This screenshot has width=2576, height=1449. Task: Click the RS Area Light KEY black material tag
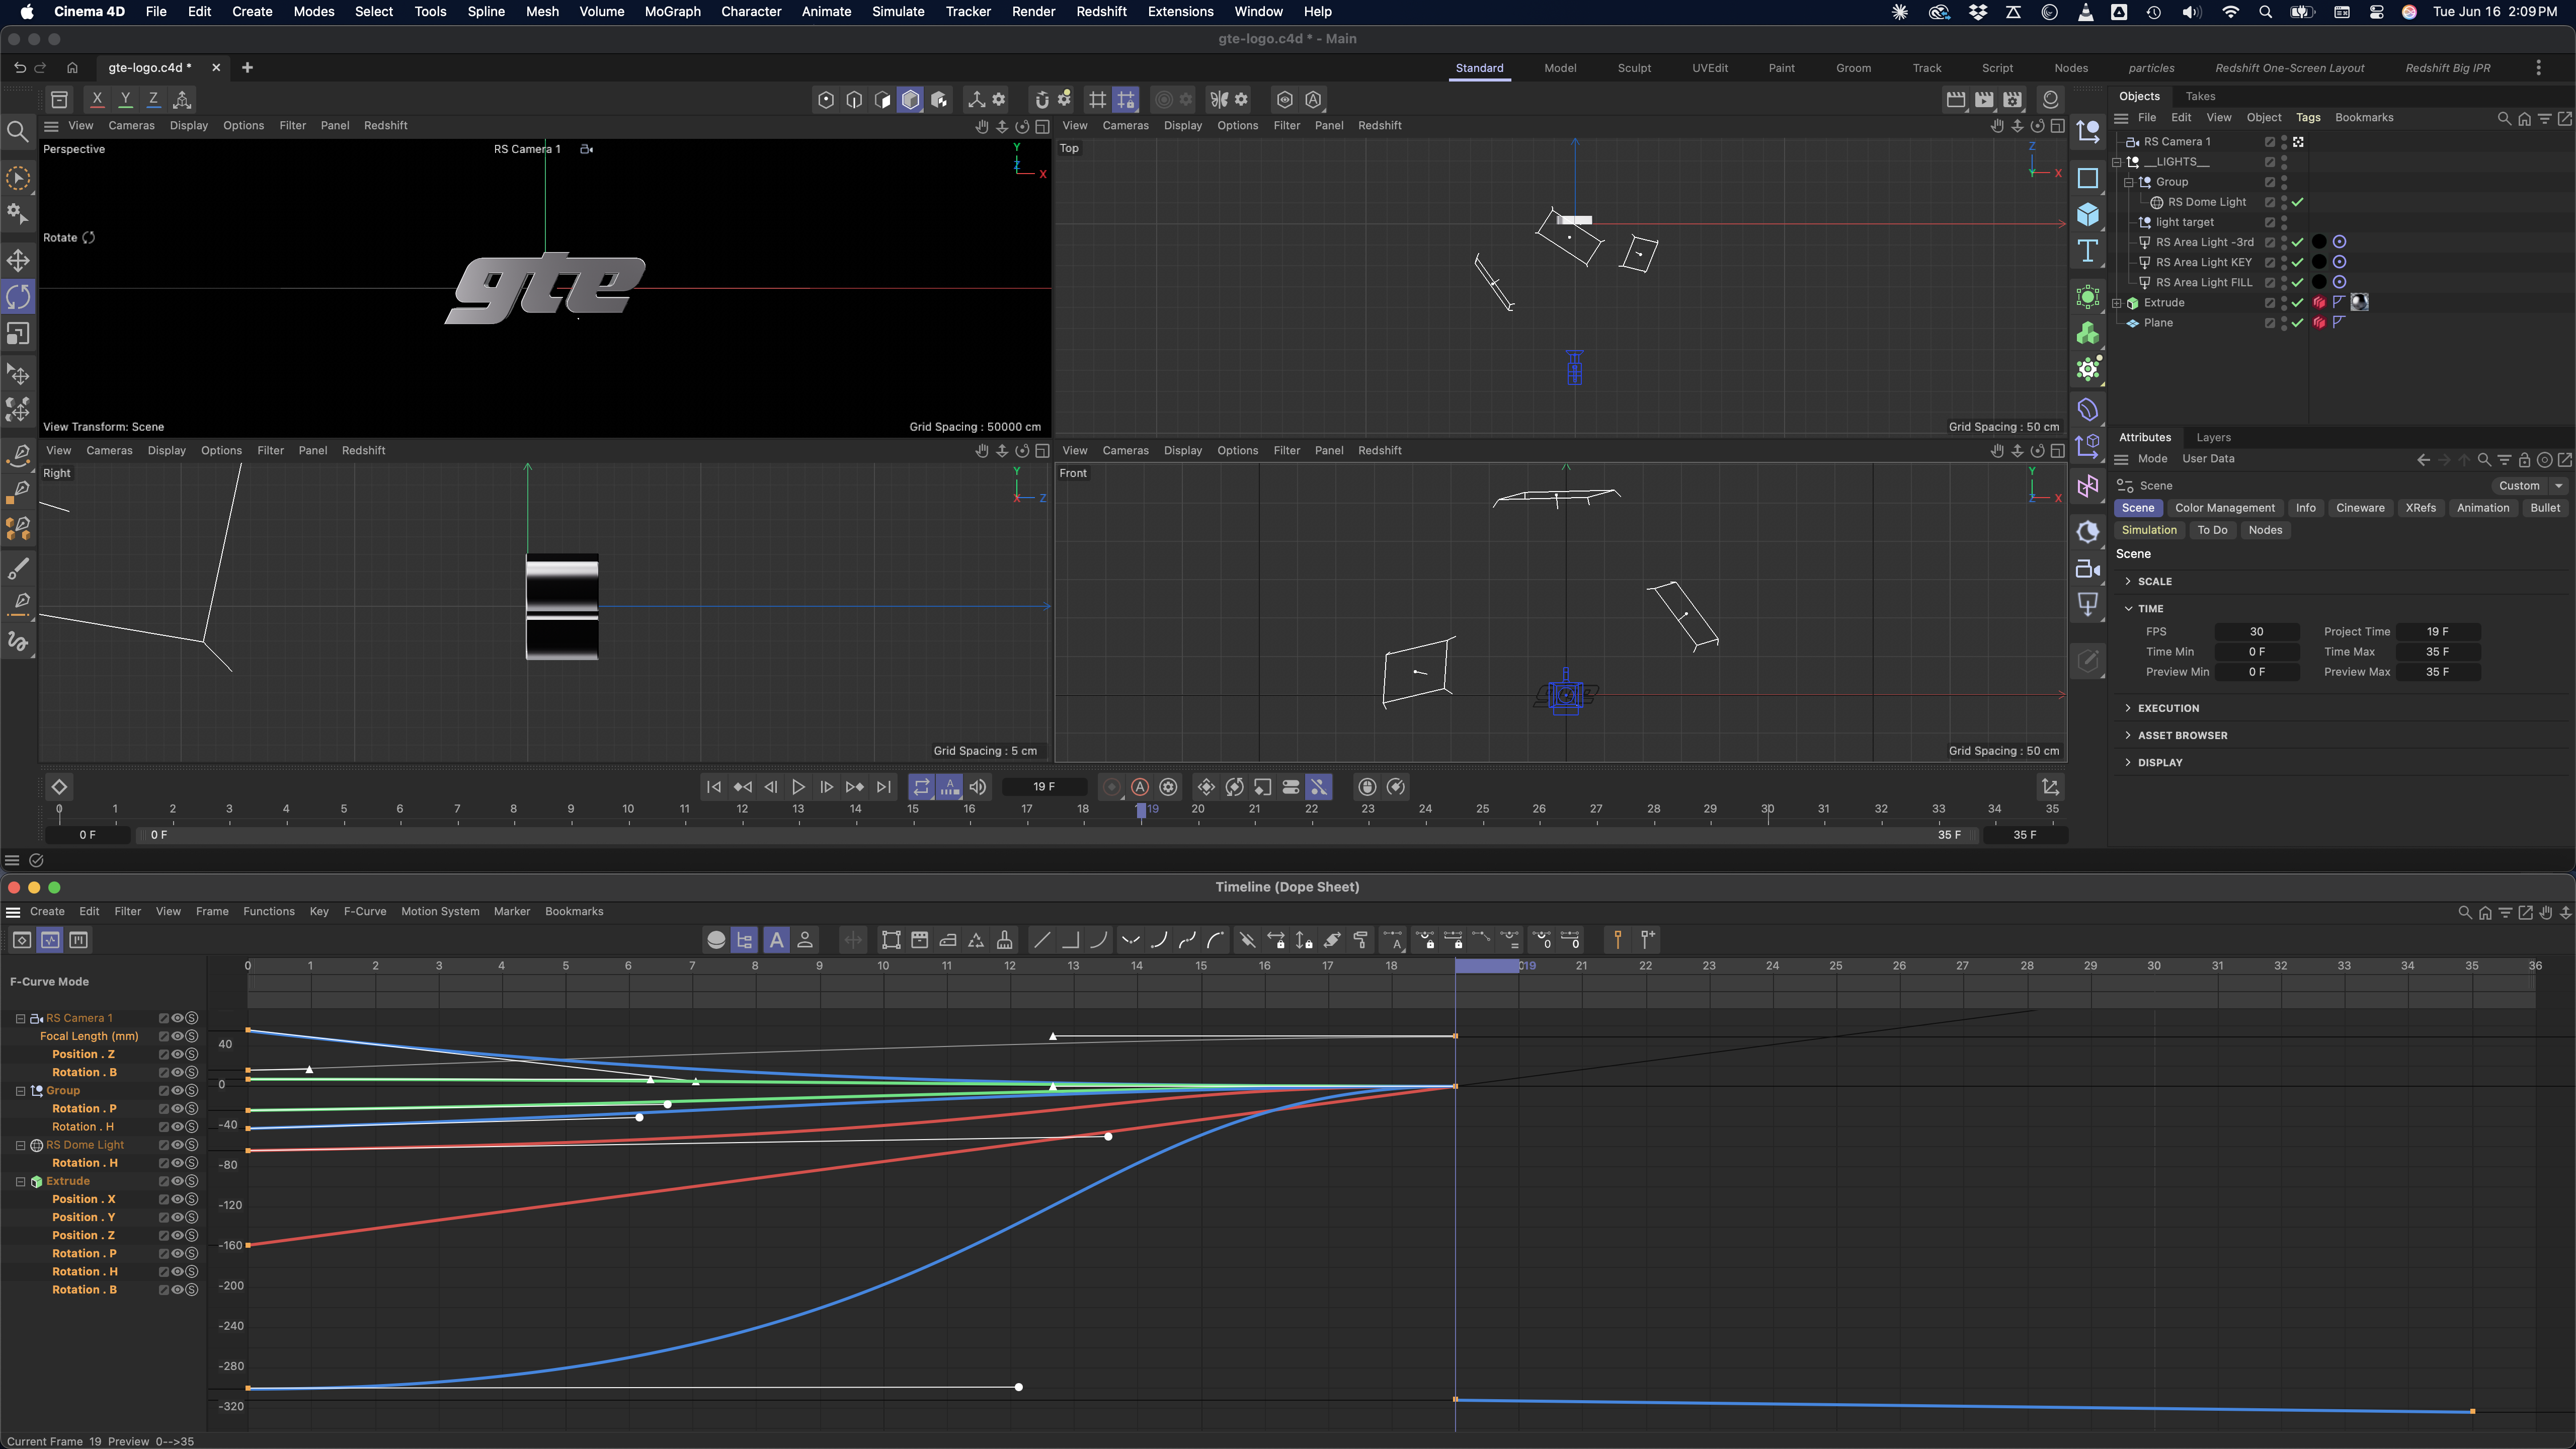pyautogui.click(x=2319, y=262)
